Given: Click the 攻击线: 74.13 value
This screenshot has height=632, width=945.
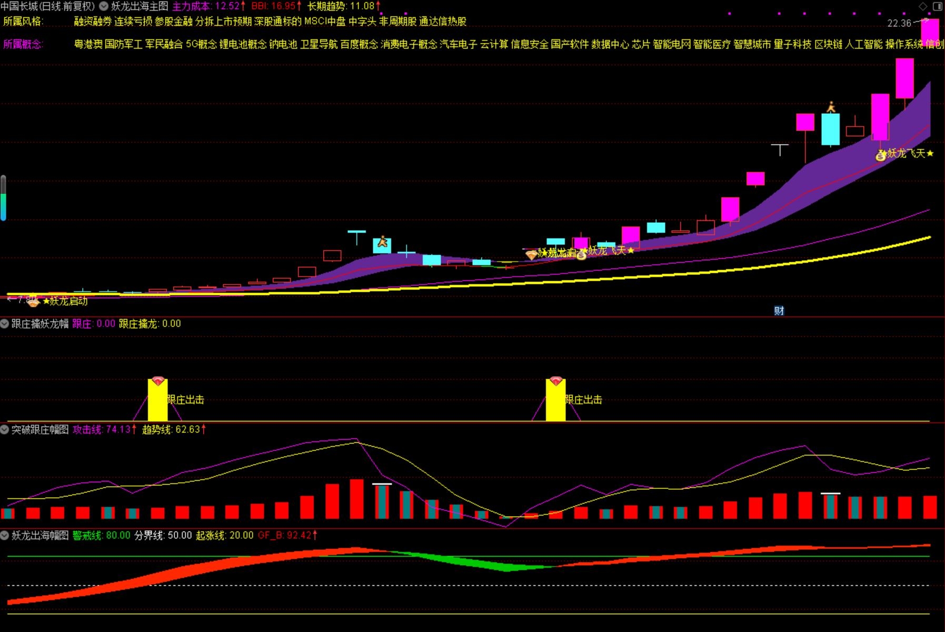Looking at the screenshot, I should (104, 430).
